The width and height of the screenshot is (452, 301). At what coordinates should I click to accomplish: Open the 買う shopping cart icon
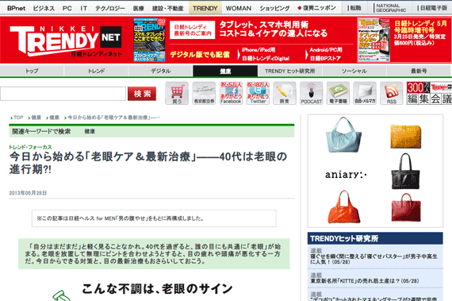pyautogui.click(x=177, y=93)
